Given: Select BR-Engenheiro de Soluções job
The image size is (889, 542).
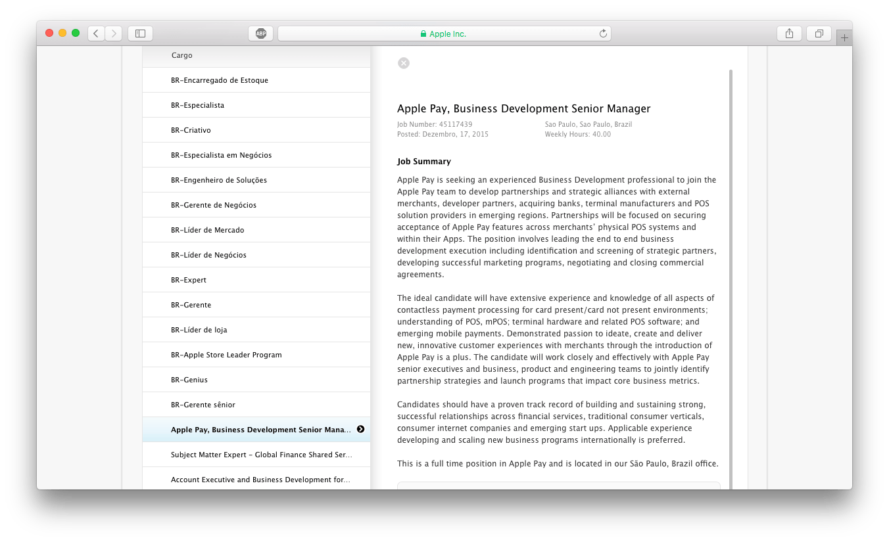Looking at the screenshot, I should coord(256,180).
